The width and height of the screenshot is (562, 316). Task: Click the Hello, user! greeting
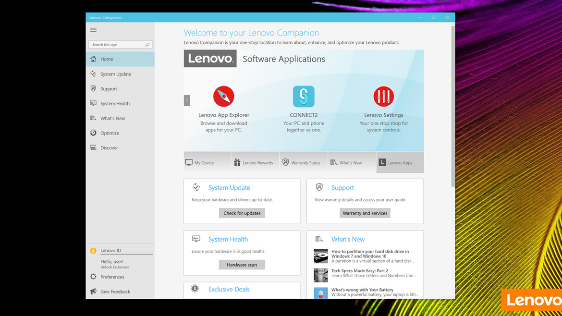click(112, 262)
